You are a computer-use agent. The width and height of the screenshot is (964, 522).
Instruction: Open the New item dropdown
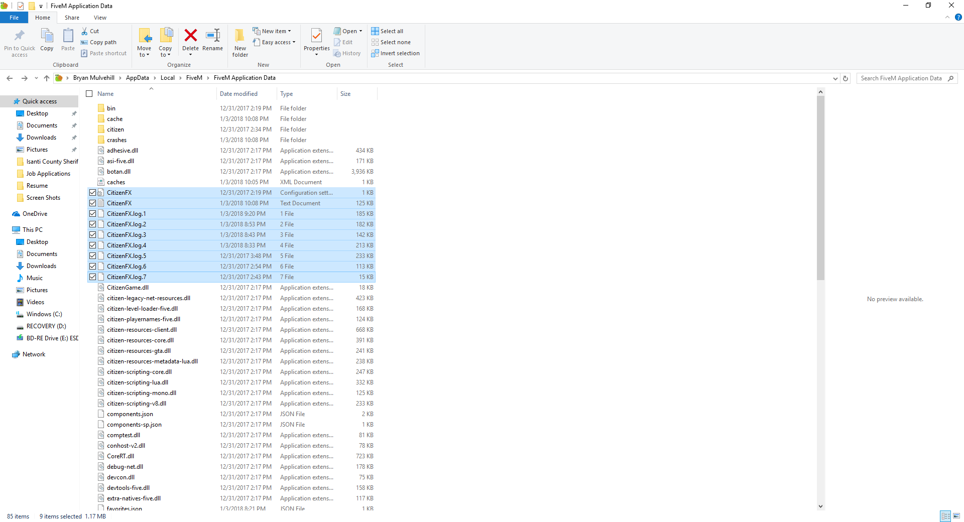tap(272, 31)
